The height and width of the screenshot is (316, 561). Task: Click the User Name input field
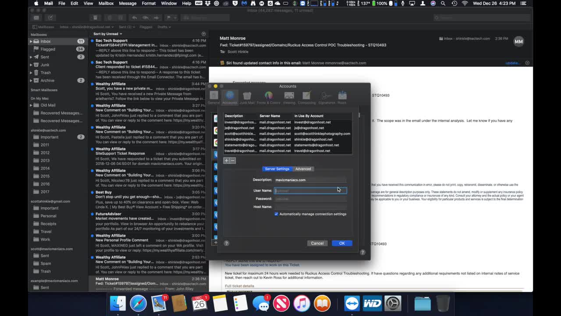click(x=310, y=190)
